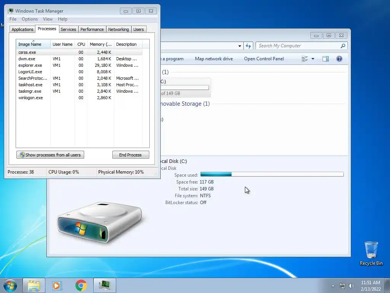This screenshot has width=390, height=293.
Task: Select the taskhost.exe process
Action: (x=79, y=85)
